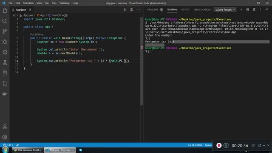Click the Debug code lens above main
This screenshot has width=272, height=153.
pyautogui.click(x=40, y=34)
